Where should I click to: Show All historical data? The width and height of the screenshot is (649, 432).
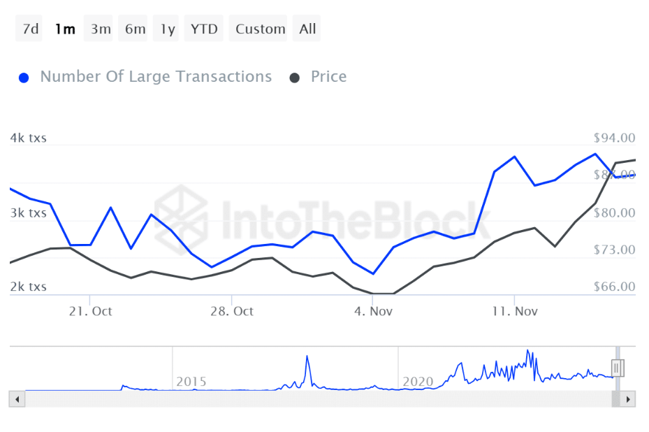[306, 29]
